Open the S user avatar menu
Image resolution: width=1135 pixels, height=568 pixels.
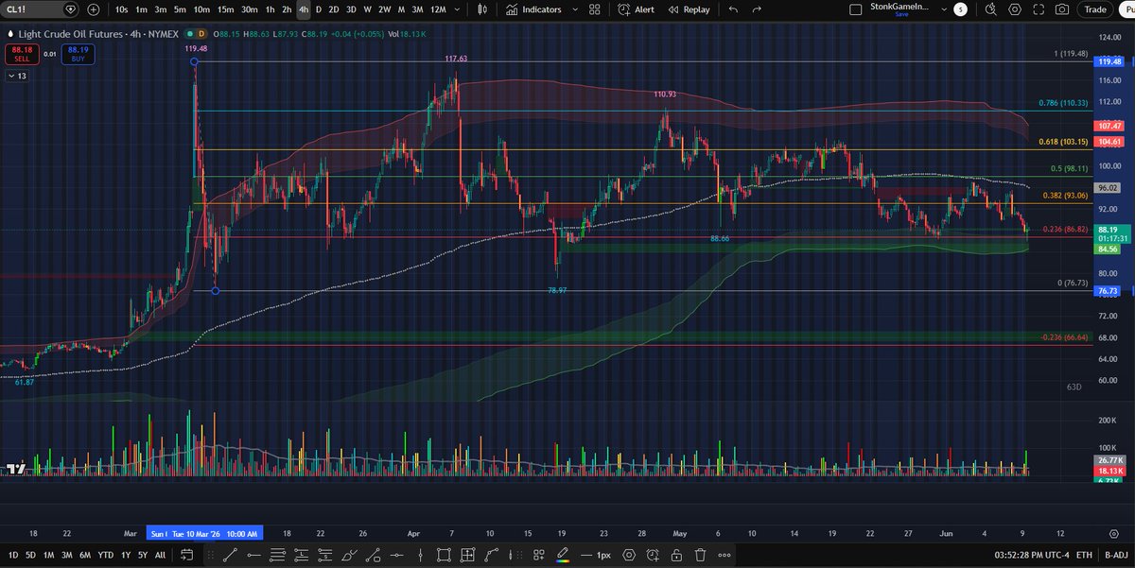pos(961,9)
